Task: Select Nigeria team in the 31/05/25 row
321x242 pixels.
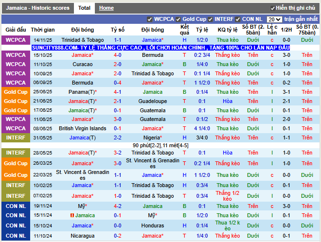Action: [x=153, y=138]
